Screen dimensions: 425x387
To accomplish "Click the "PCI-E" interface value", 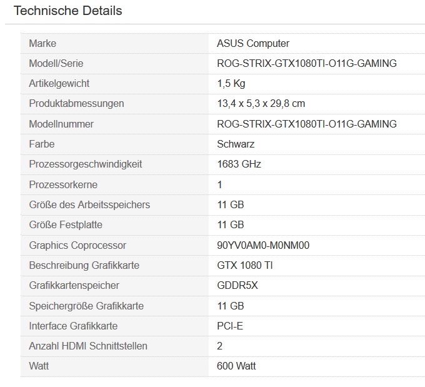I will tap(230, 326).
